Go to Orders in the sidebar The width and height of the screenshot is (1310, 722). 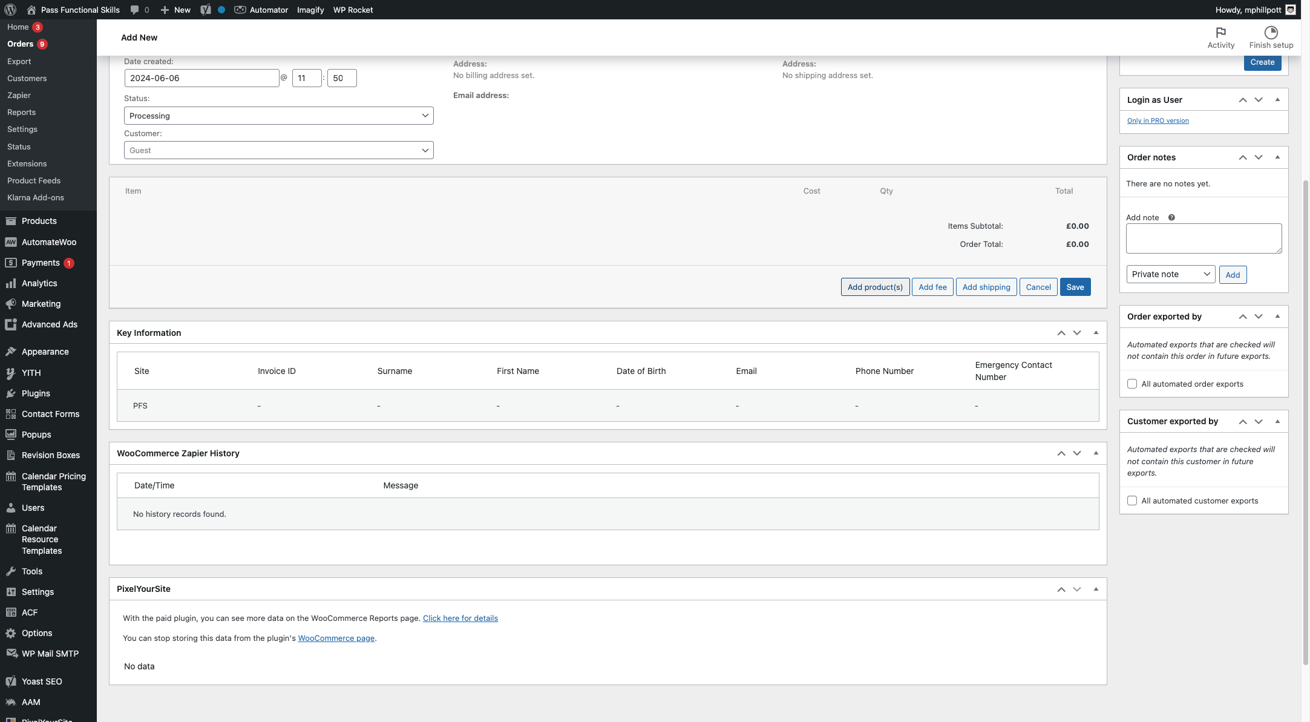20,44
